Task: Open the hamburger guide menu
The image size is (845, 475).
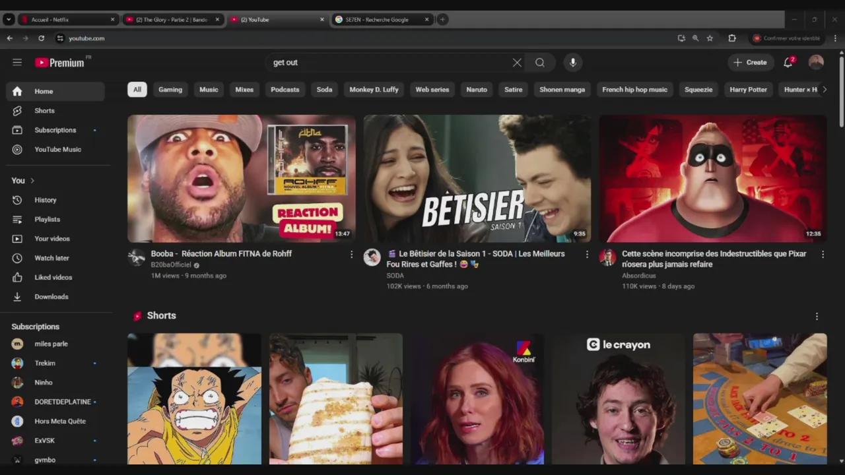Action: 17,62
